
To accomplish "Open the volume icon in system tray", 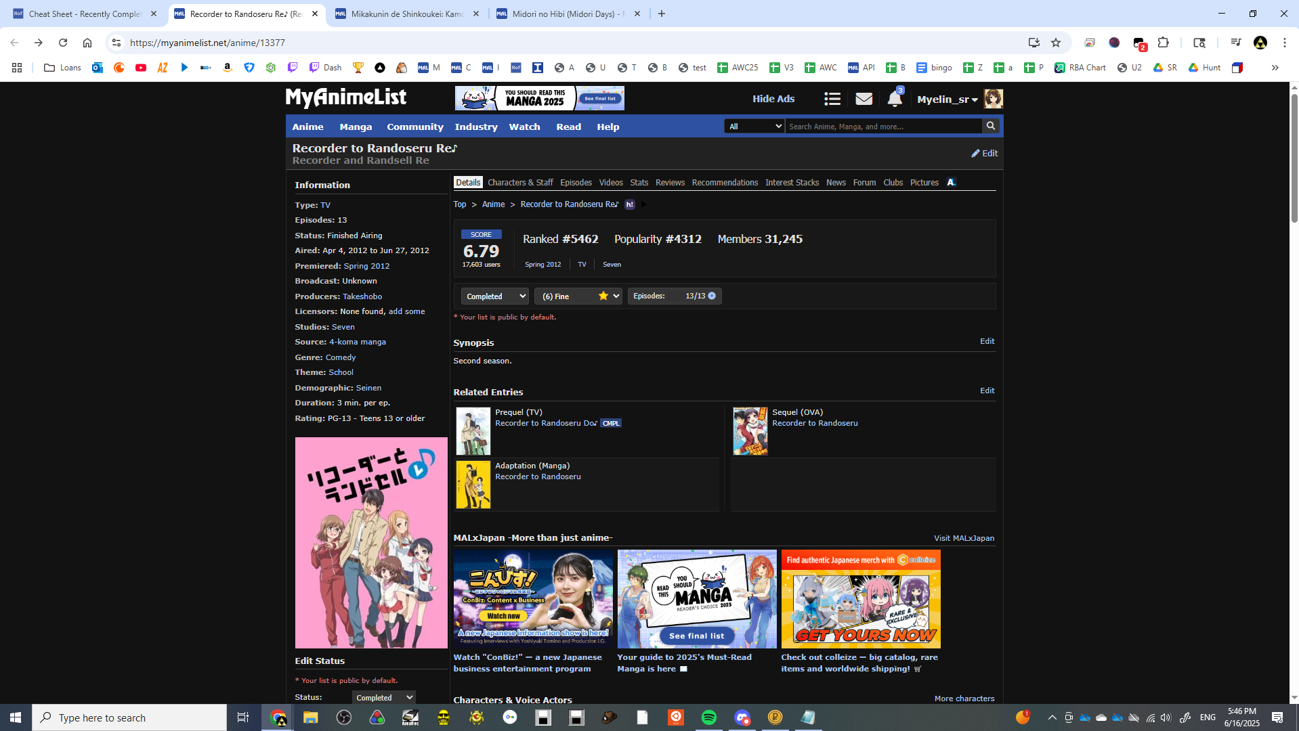I will coord(1166,717).
